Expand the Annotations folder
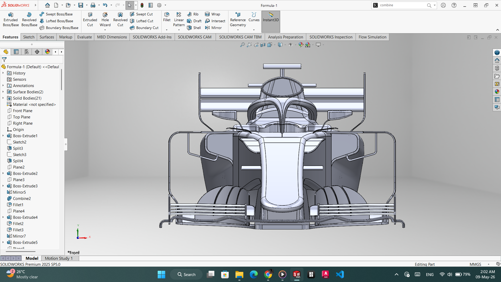The width and height of the screenshot is (501, 282). (x=3, y=85)
